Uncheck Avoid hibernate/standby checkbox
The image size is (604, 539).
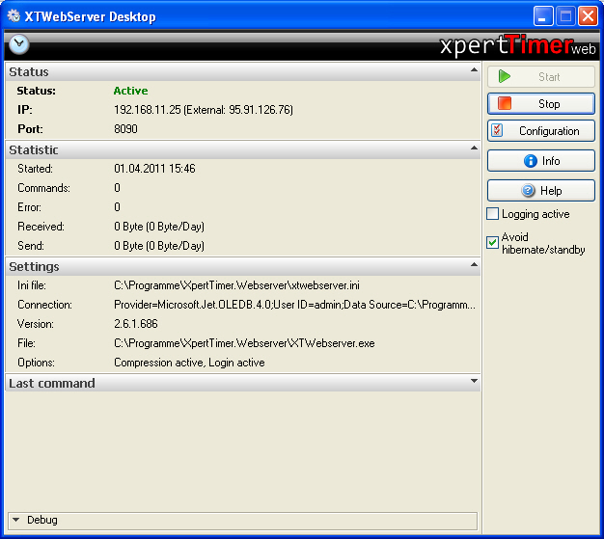[492, 243]
